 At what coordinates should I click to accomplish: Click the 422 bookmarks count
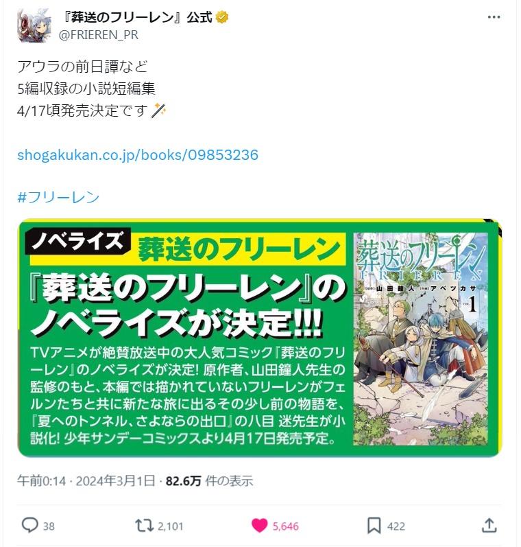396,526
